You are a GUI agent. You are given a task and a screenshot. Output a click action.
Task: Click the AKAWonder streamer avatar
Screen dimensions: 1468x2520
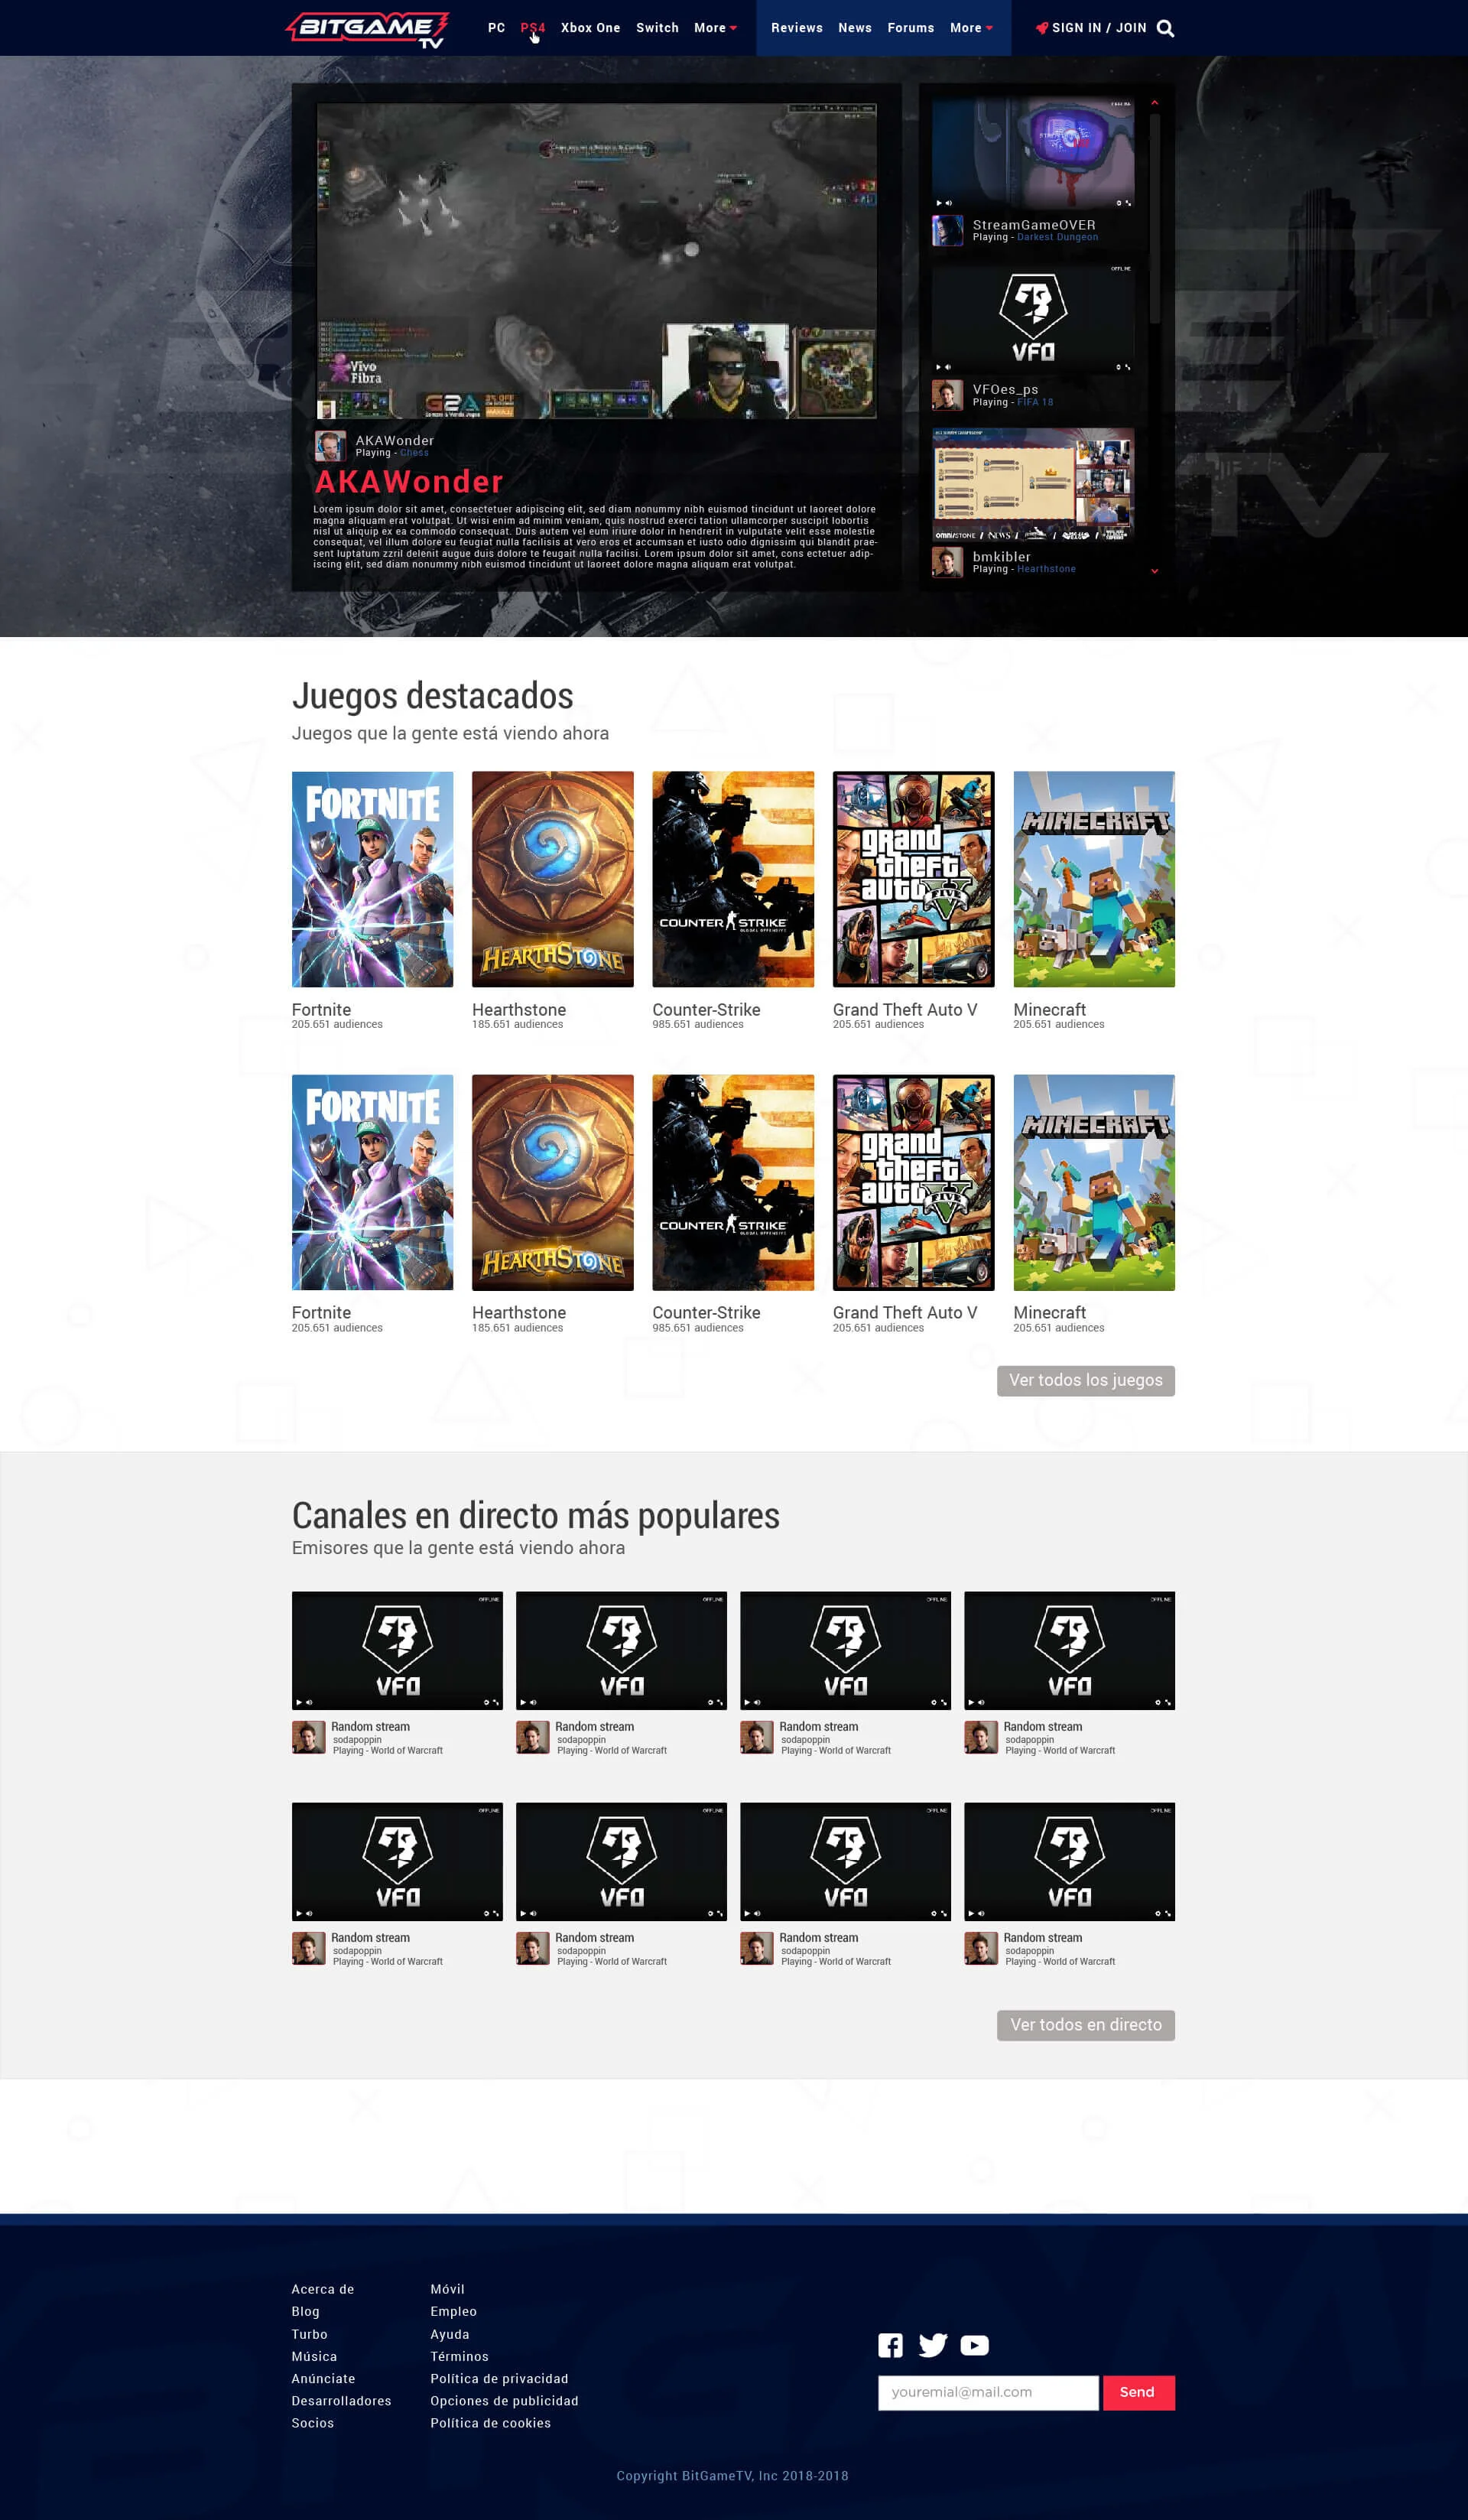pos(330,445)
